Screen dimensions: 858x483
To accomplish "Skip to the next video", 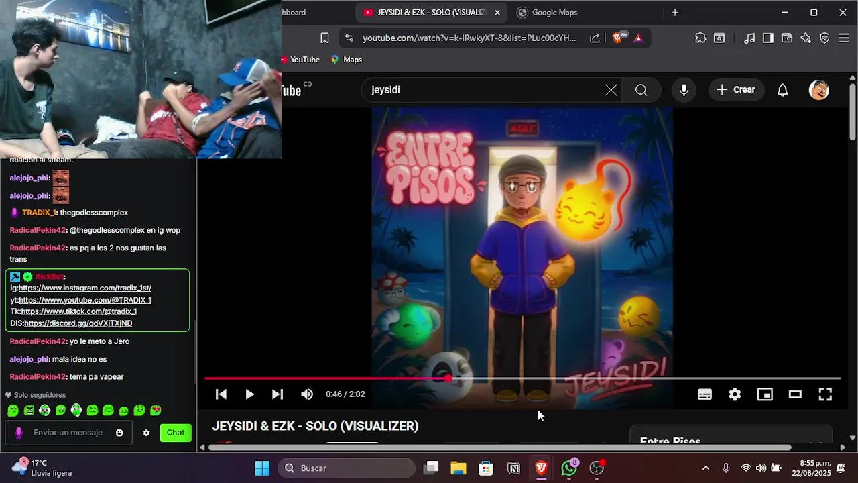I will pyautogui.click(x=278, y=394).
